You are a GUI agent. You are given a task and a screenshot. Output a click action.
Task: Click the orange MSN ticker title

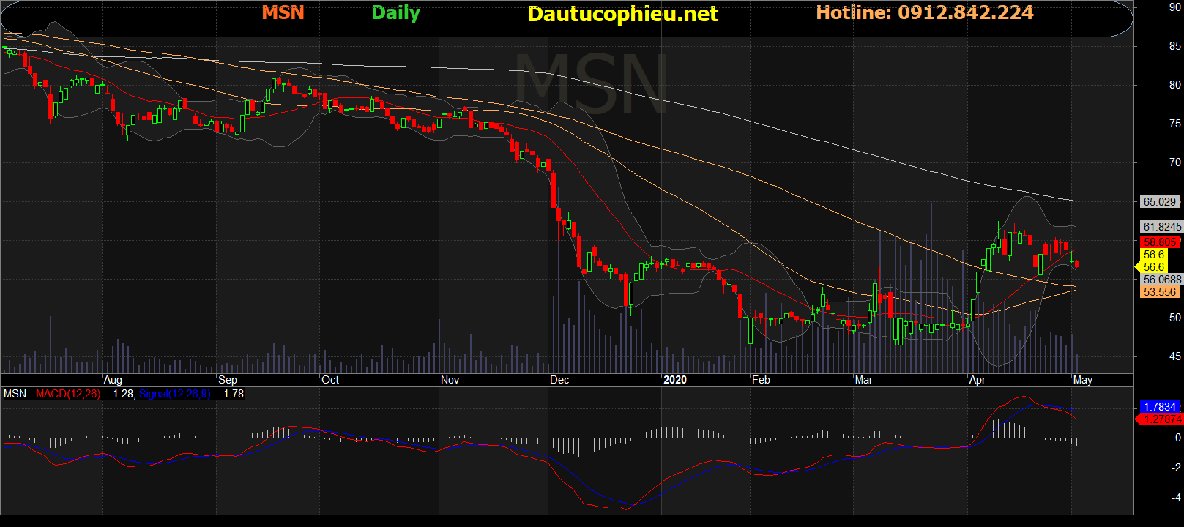(283, 13)
